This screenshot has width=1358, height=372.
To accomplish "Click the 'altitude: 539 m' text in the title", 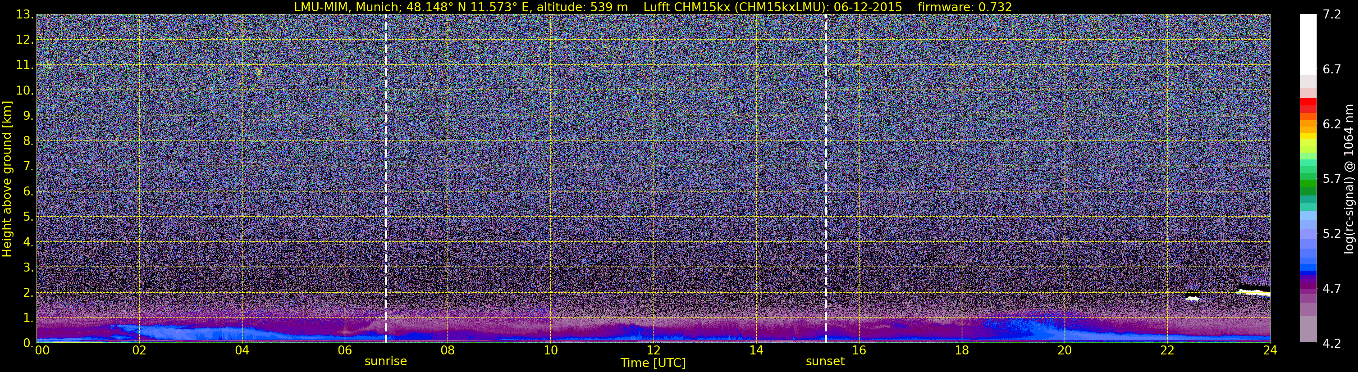I will (582, 7).
